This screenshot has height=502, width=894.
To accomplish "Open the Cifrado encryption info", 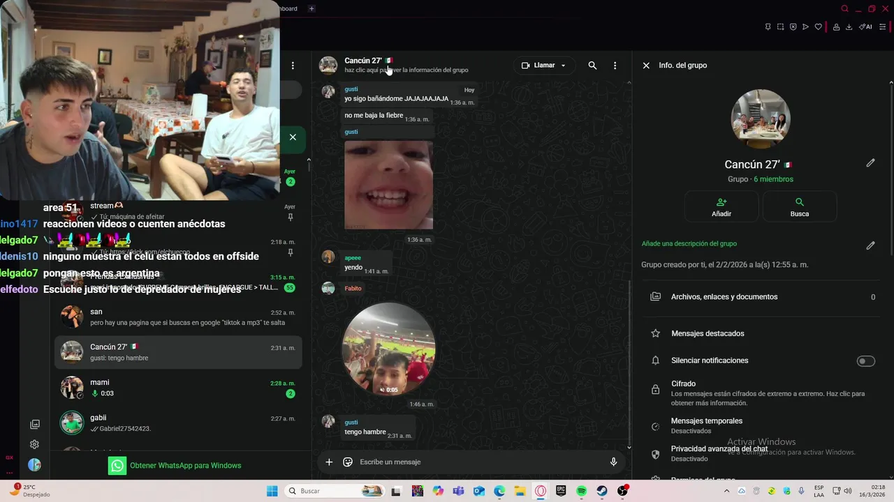I will click(762, 393).
